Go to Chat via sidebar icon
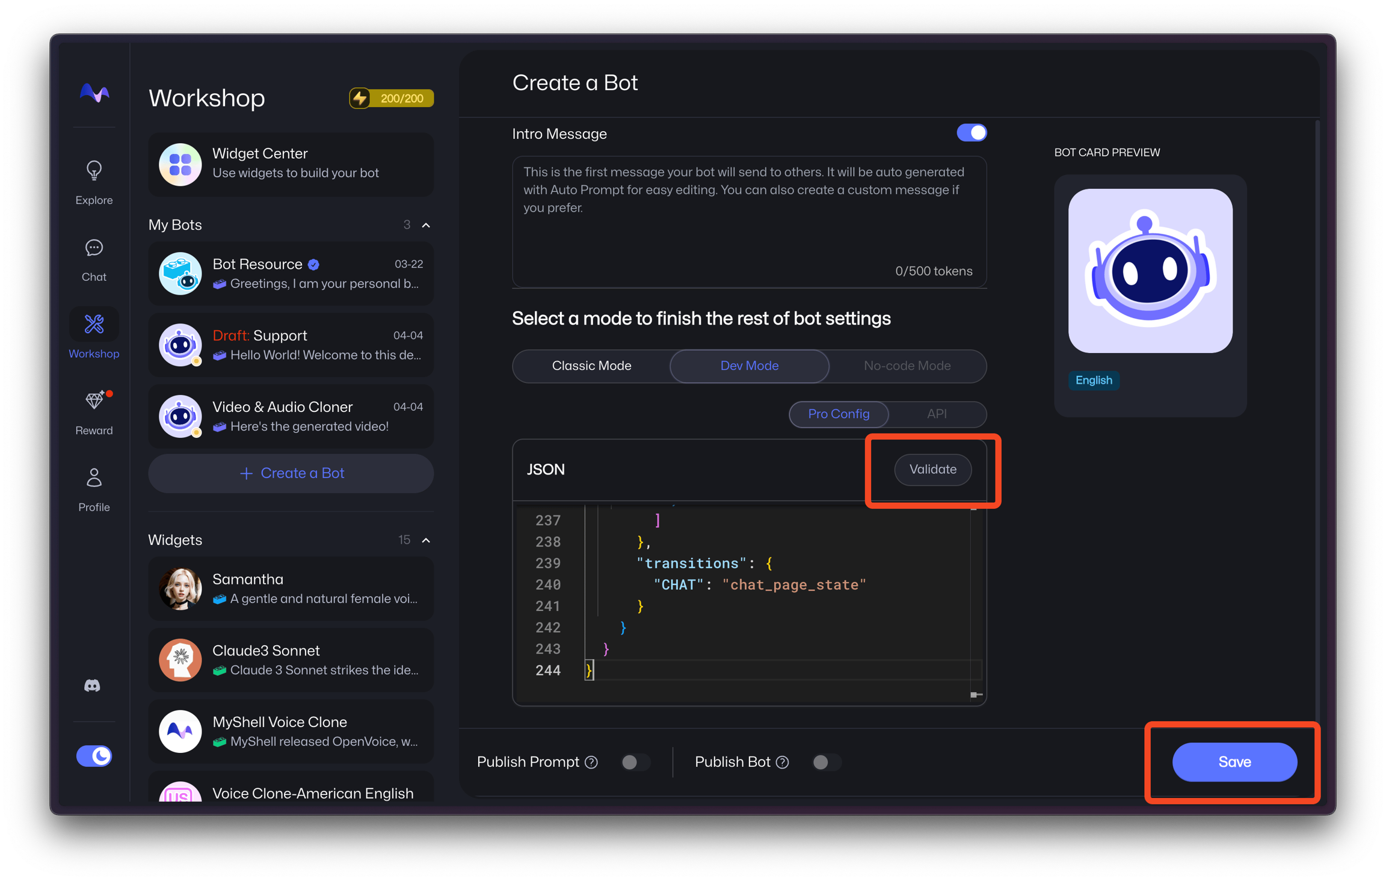 click(94, 248)
